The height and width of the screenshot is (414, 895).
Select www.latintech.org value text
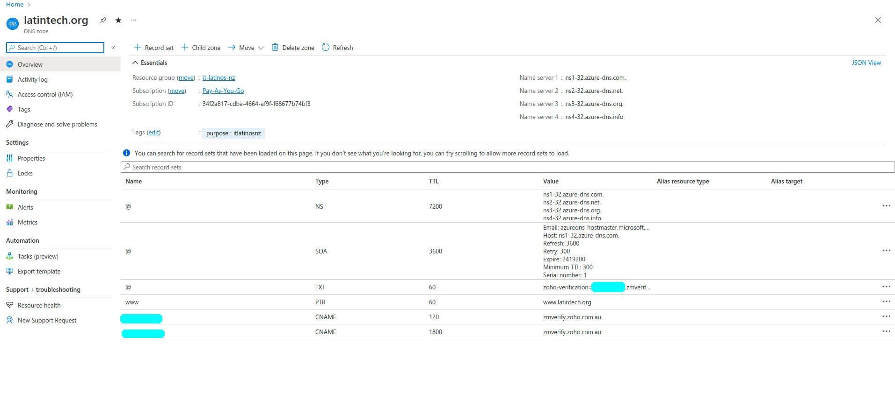tap(567, 302)
